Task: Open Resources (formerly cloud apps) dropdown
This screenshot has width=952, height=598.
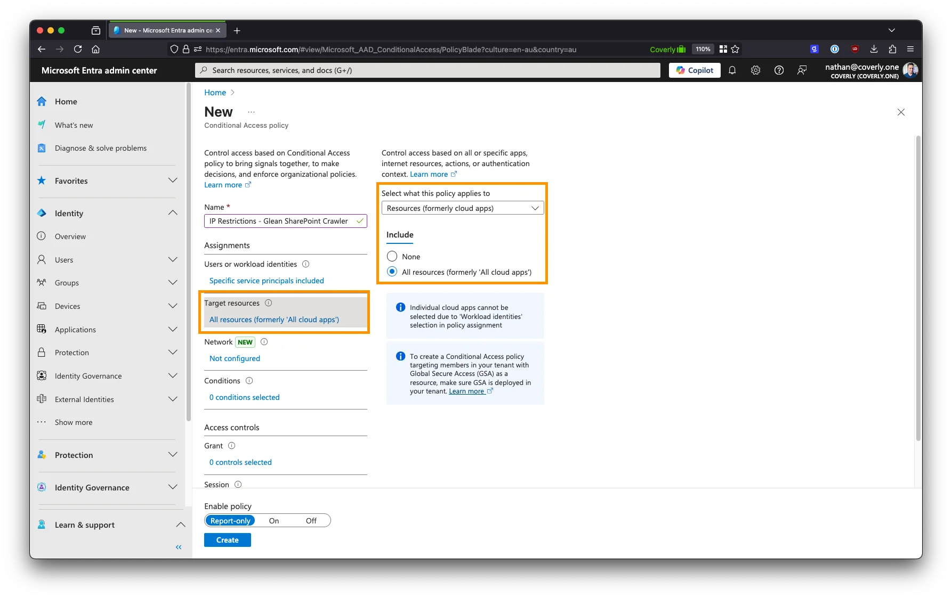Action: pyautogui.click(x=462, y=208)
